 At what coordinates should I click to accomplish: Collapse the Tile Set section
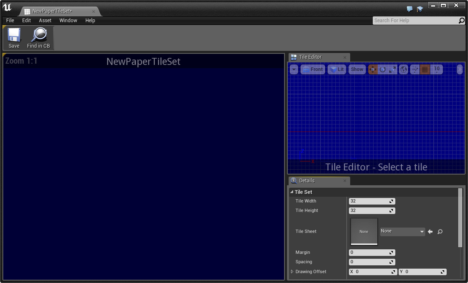pyautogui.click(x=292, y=192)
